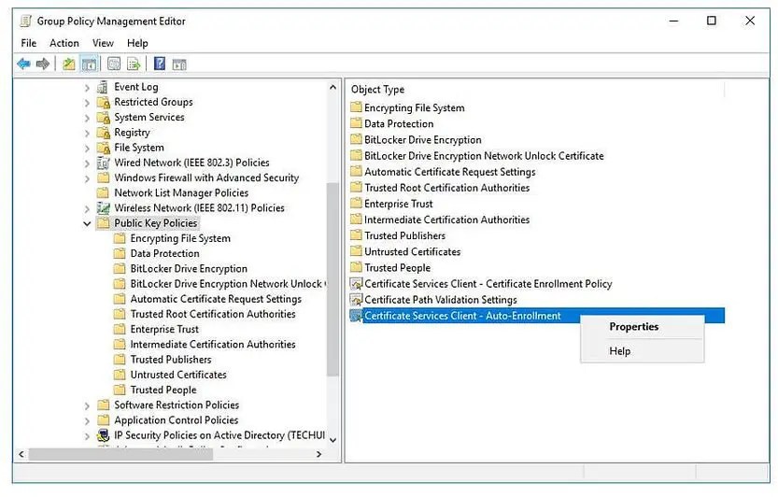
Task: Expand the Restricted Groups tree node
Action: 87,103
